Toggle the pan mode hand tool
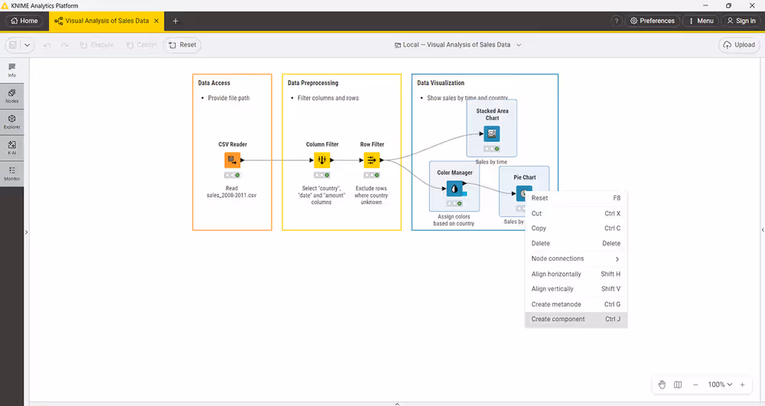Screen dimensions: 765x406 tap(662, 385)
